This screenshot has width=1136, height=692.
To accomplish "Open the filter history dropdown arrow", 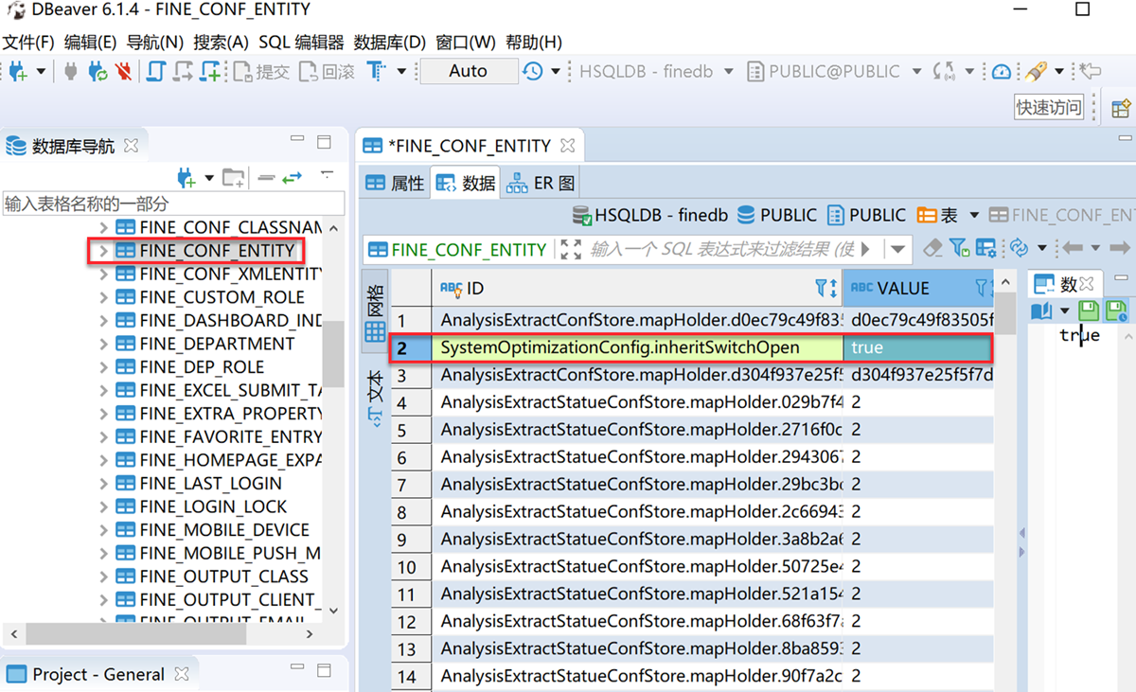I will pos(897,249).
